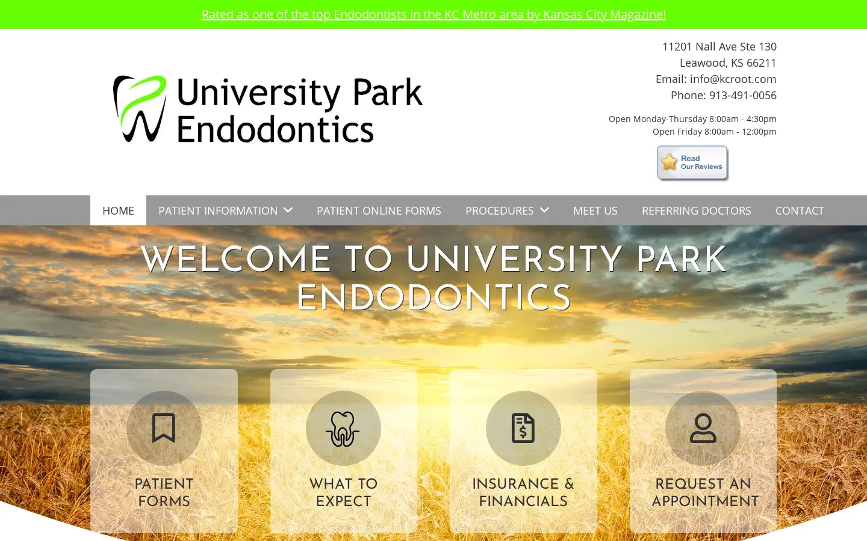Click the tooth icon above What to Expect

click(x=343, y=429)
